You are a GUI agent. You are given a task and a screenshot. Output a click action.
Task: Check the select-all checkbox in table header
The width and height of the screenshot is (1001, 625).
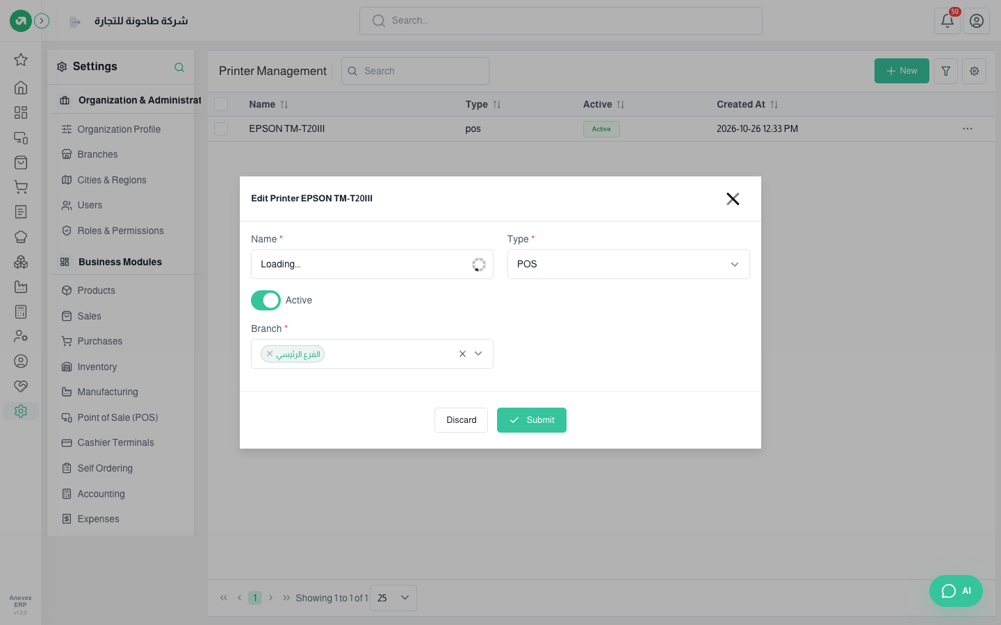point(221,104)
